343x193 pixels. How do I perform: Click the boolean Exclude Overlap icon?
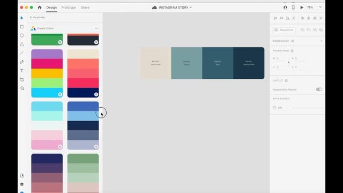(321, 30)
